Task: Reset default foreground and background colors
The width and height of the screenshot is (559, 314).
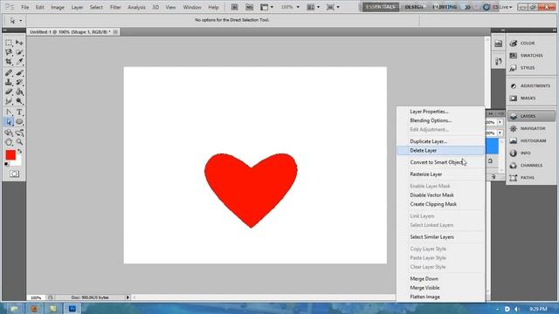Action: click(7, 165)
